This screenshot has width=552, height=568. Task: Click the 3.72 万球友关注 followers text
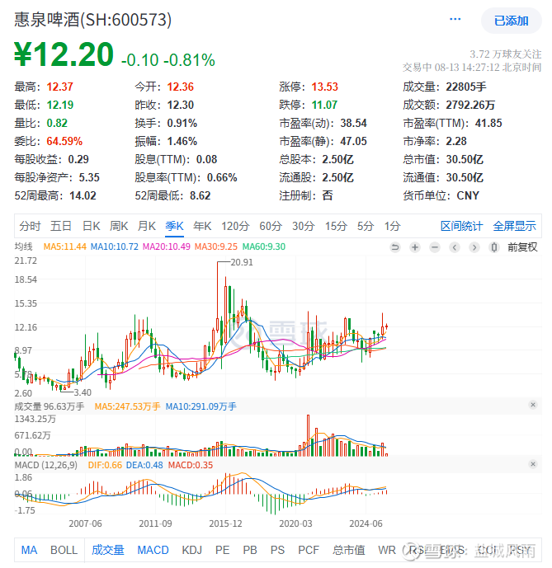(506, 54)
